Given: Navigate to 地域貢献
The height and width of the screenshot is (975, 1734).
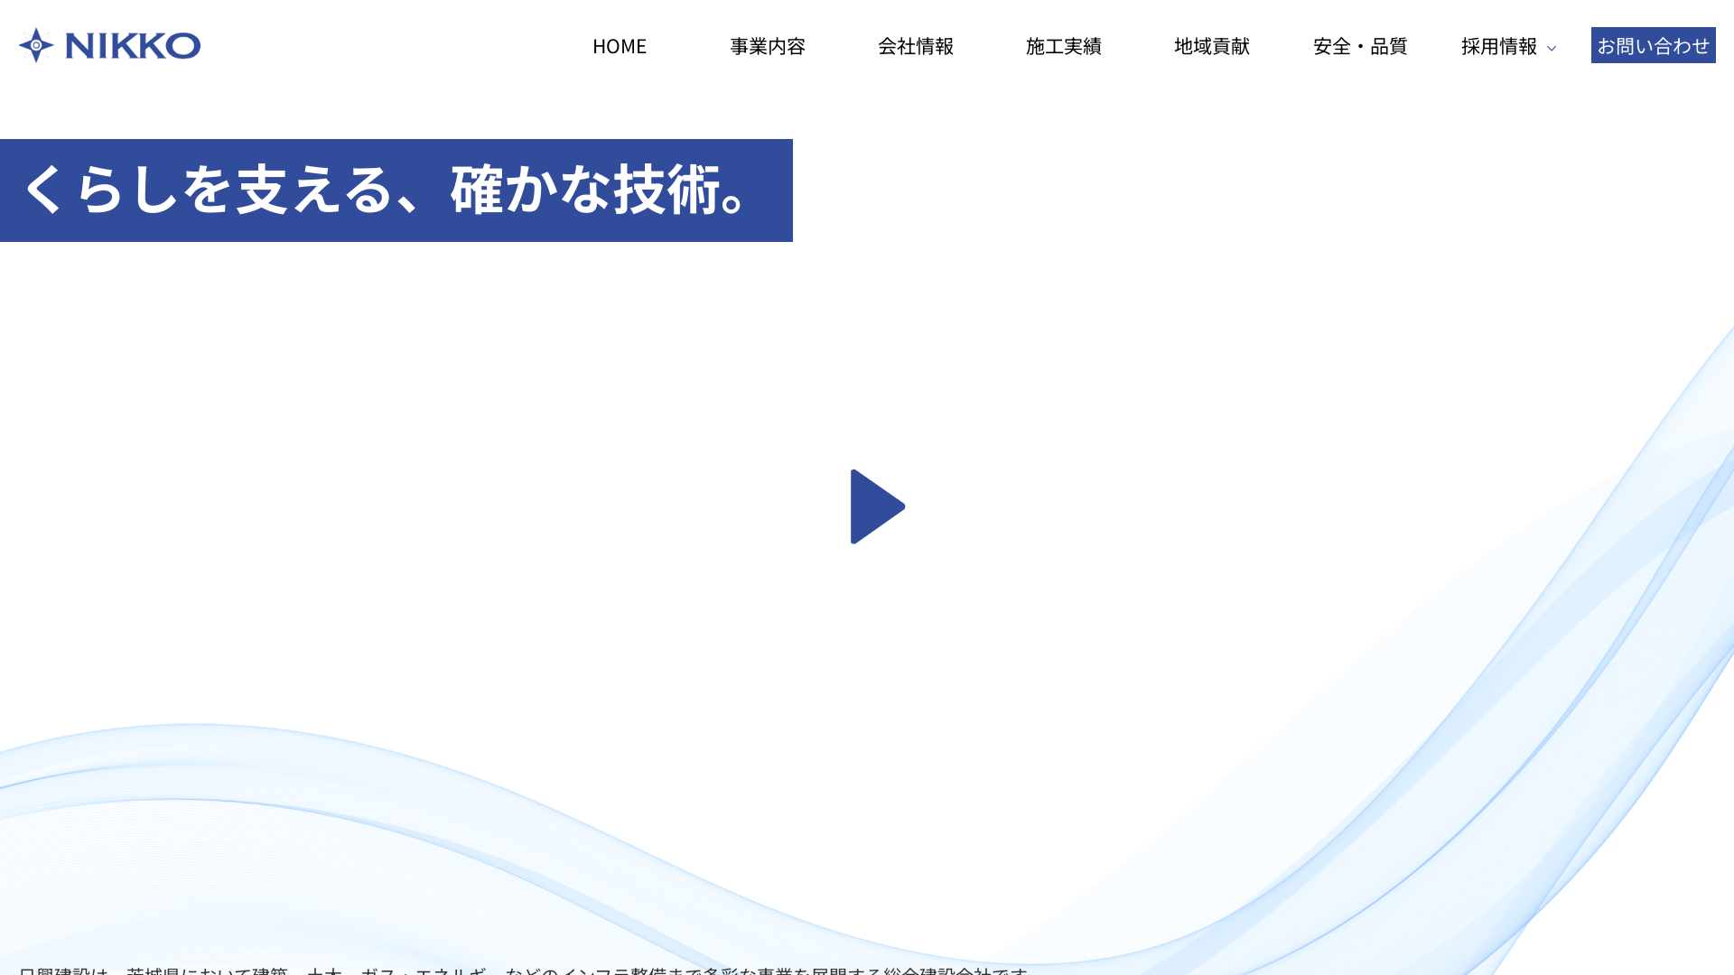Looking at the screenshot, I should pos(1212,46).
